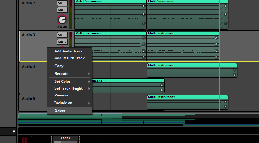Screen dimensions: 259x143
Task: Select lane A marker in Audio 2 first clip
Action: pos(143,6)
